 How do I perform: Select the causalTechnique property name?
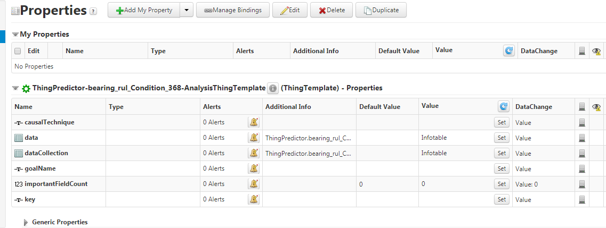[50, 122]
